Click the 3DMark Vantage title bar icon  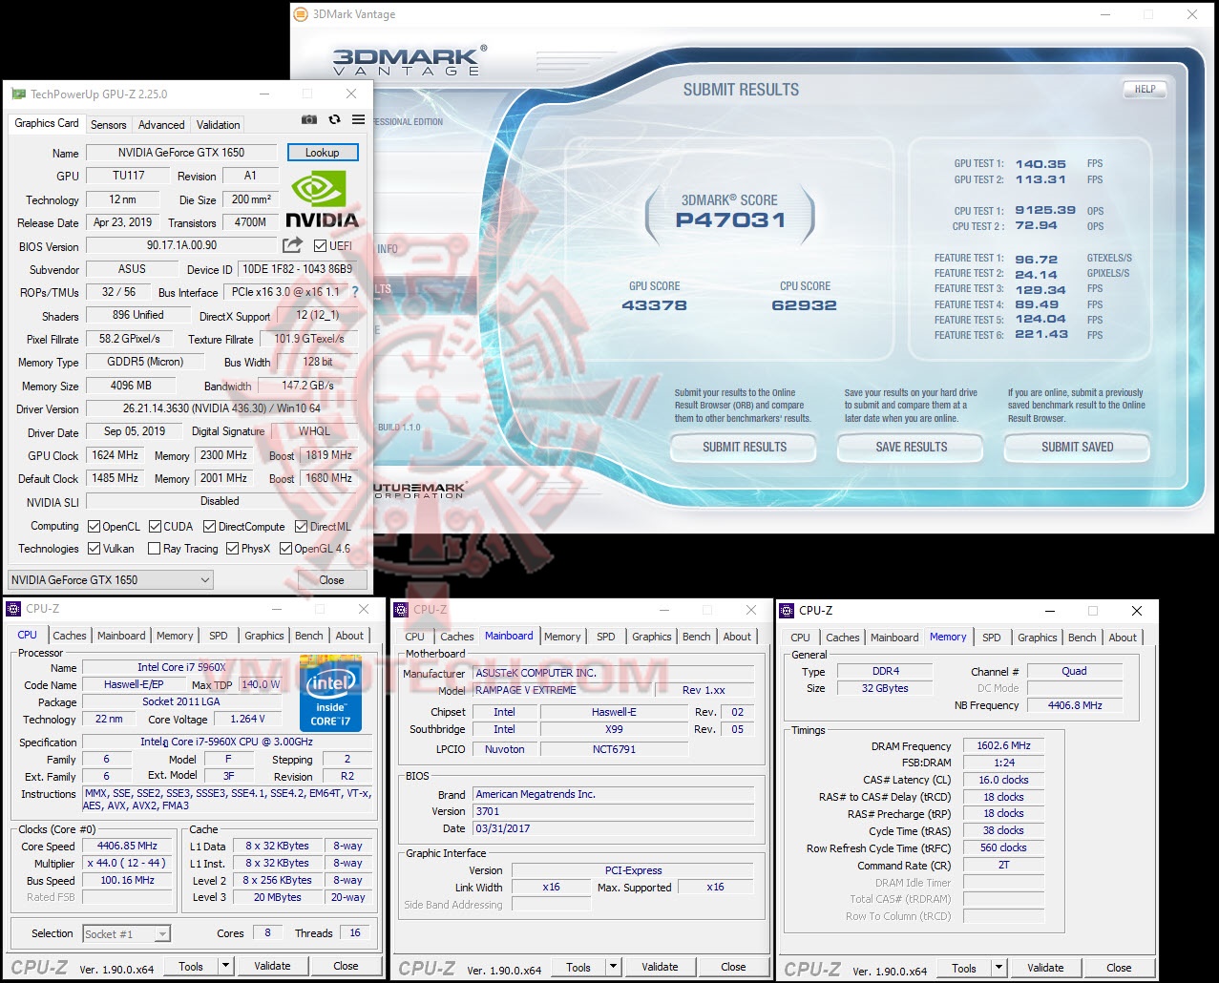pos(302,14)
